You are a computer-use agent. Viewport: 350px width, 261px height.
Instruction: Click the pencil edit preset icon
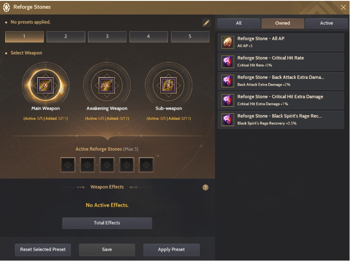tap(206, 23)
